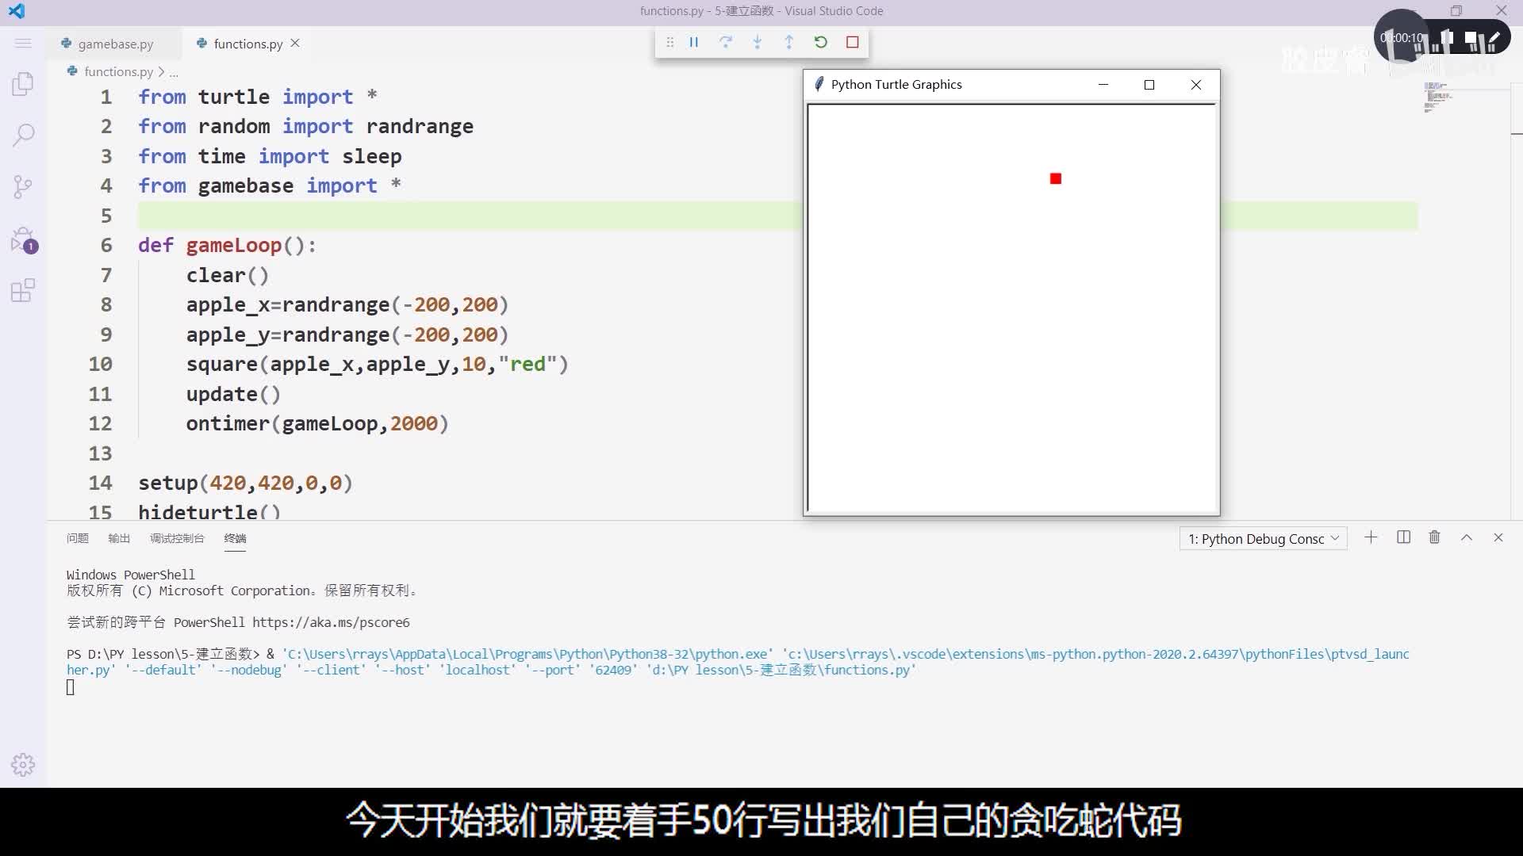Close the terminal panel
1523x856 pixels.
[x=1498, y=537]
